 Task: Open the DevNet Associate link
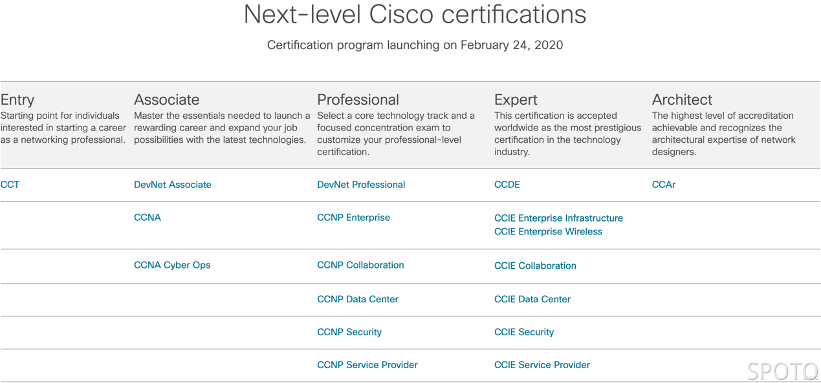pos(173,185)
